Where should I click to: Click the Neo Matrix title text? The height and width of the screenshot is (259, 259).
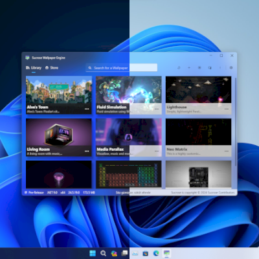coord(177,150)
